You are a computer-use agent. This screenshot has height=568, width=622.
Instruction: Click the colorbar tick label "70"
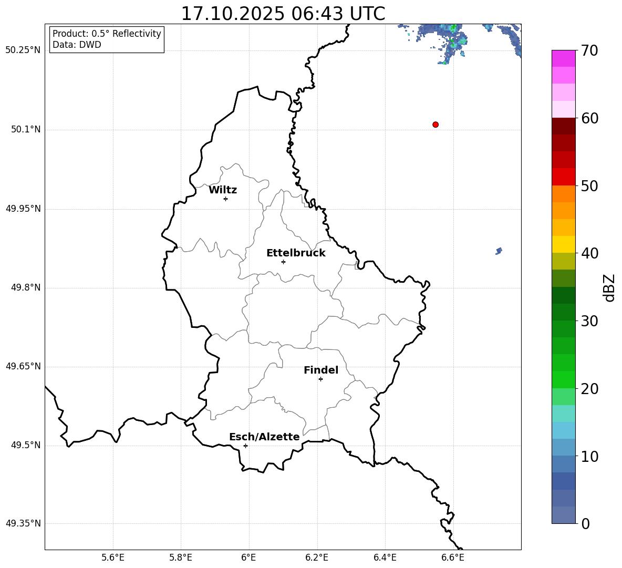(x=589, y=50)
